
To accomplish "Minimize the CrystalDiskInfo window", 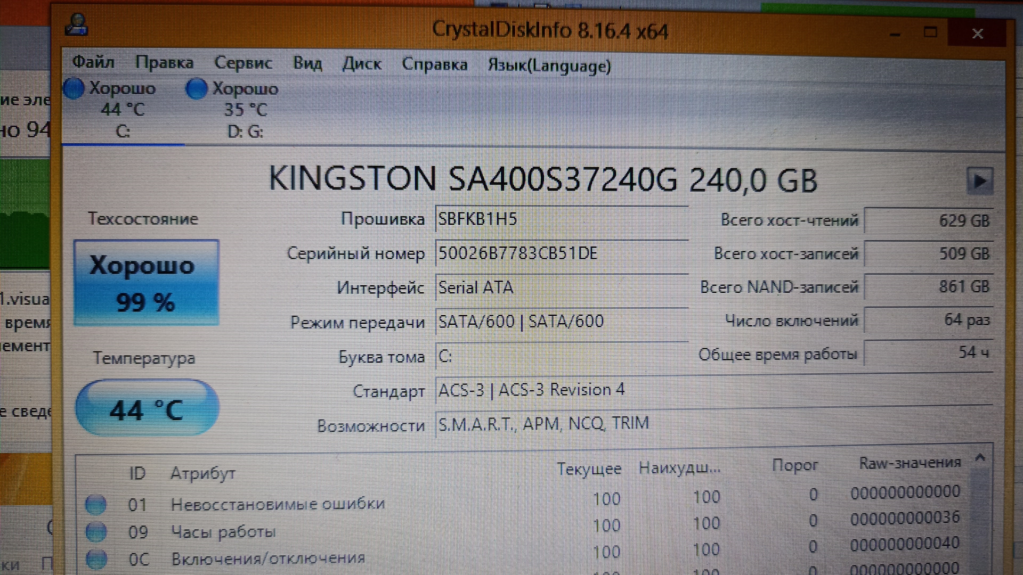I will pos(895,34).
